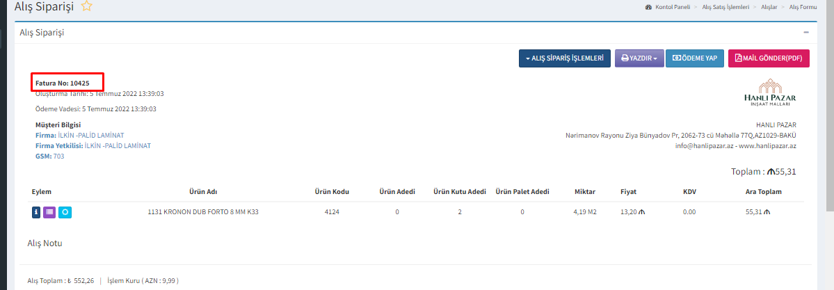Click the Firma Yetkilisi name link
Image resolution: width=834 pixels, height=290 pixels.
tap(117, 146)
